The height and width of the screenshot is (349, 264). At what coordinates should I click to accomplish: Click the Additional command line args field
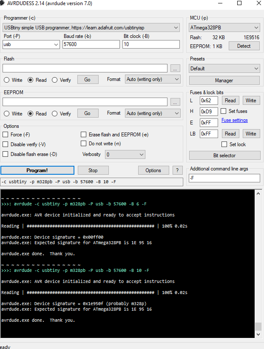pos(224,178)
